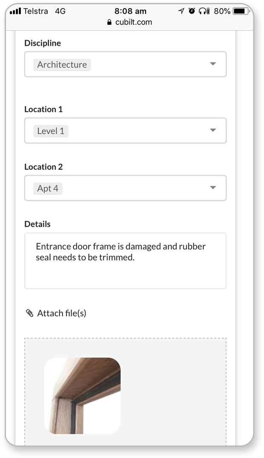Screen dimensions: 264x458
Task: Tap the 80% battery percentage text
Action: 222,11
